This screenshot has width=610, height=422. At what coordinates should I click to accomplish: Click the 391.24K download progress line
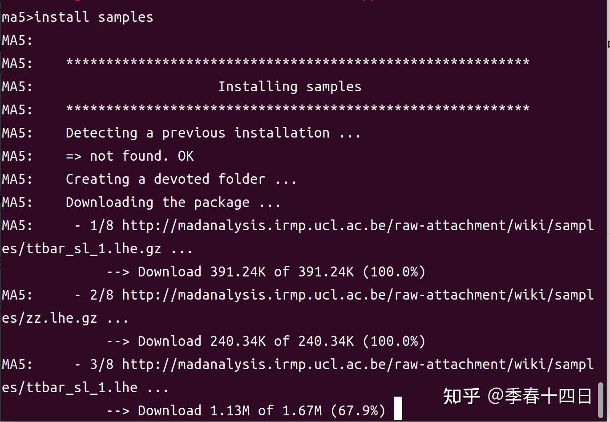click(x=266, y=272)
